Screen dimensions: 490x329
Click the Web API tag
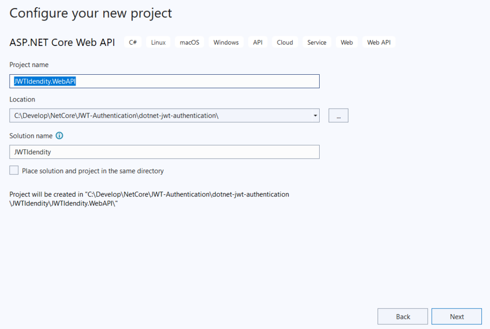pyautogui.click(x=379, y=42)
